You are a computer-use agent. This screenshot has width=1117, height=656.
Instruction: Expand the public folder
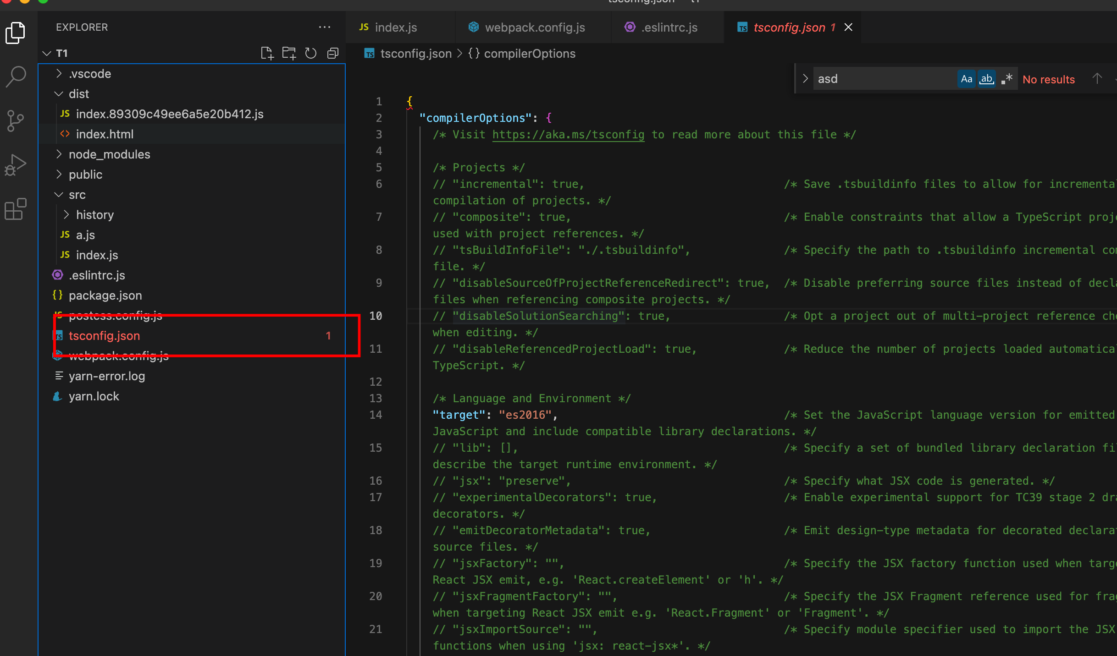pos(59,174)
